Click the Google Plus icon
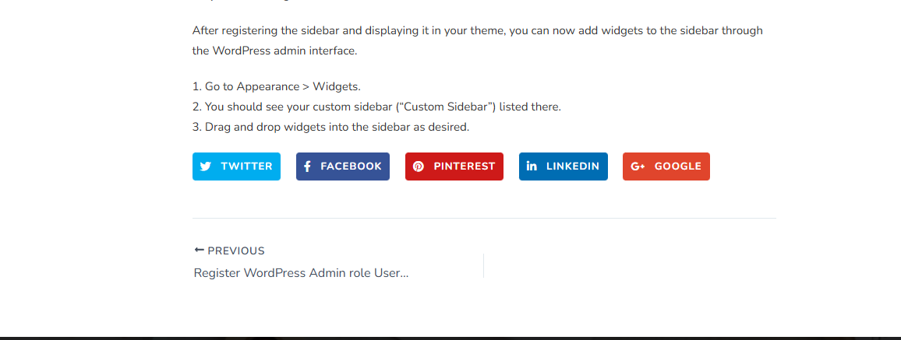Image resolution: width=901 pixels, height=340 pixels. (638, 166)
